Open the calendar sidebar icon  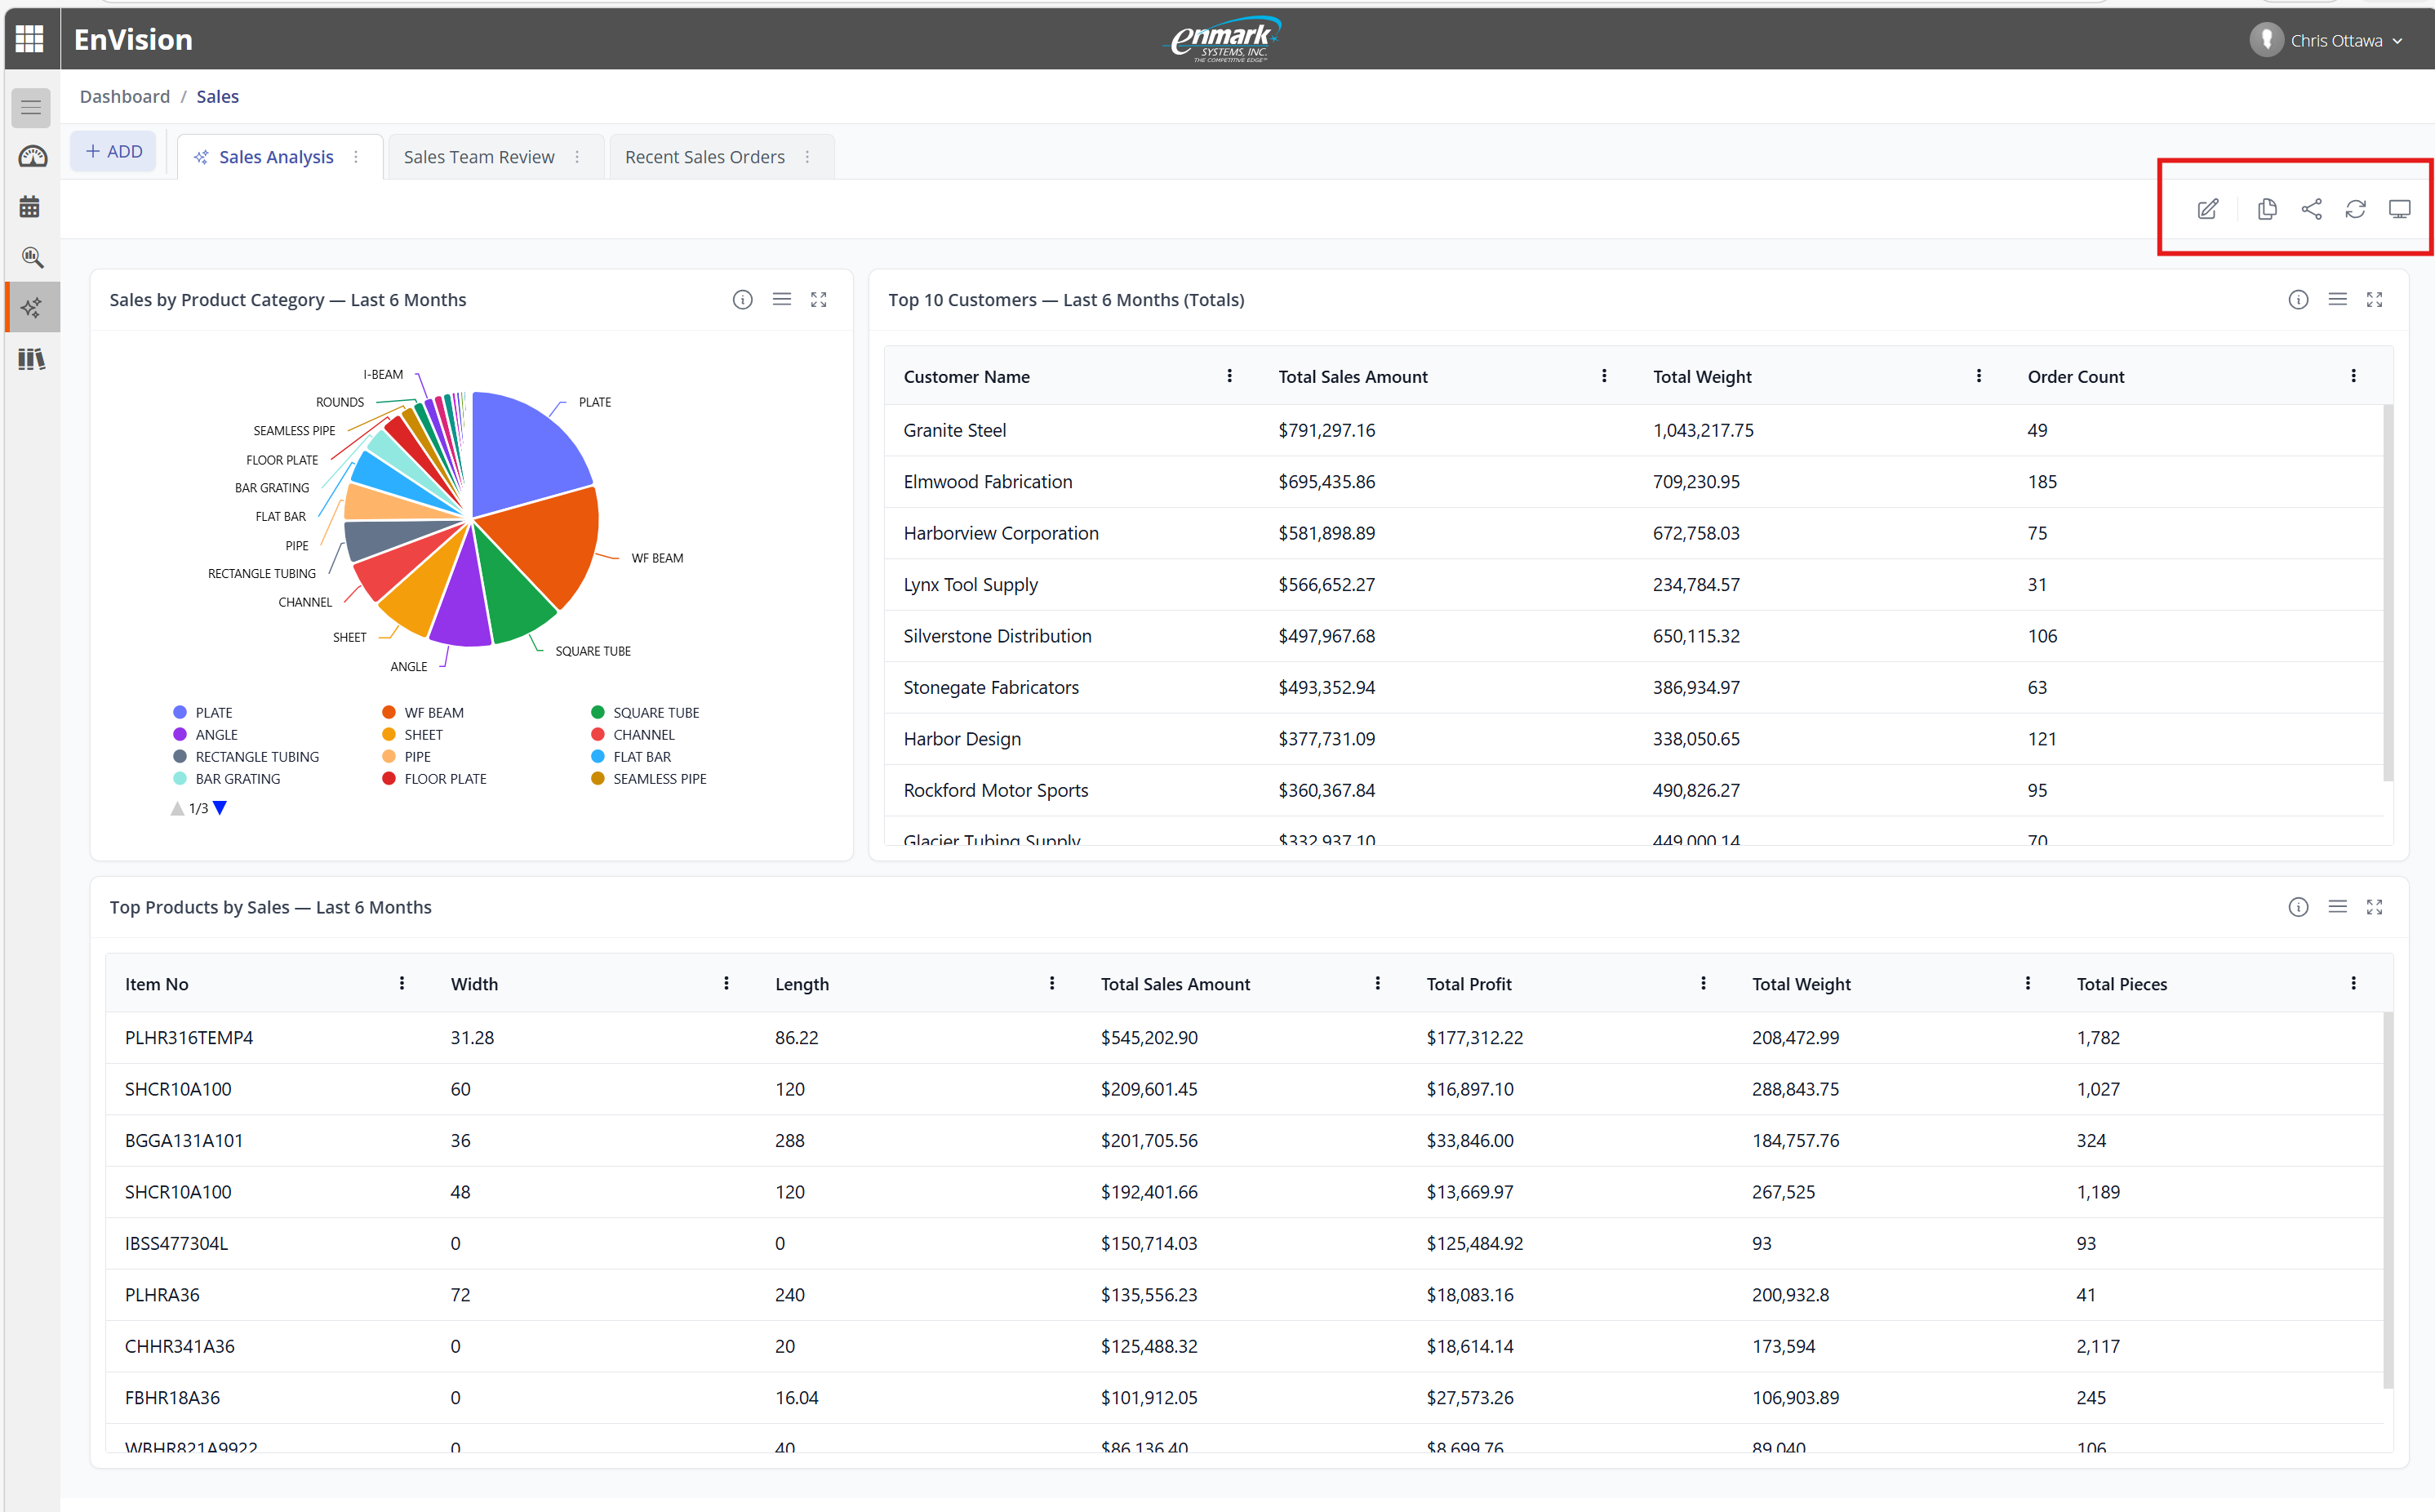(x=30, y=207)
